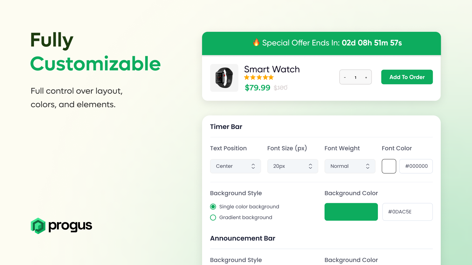Open the Font Size dropdown
This screenshot has width=472, height=265.
tap(293, 166)
